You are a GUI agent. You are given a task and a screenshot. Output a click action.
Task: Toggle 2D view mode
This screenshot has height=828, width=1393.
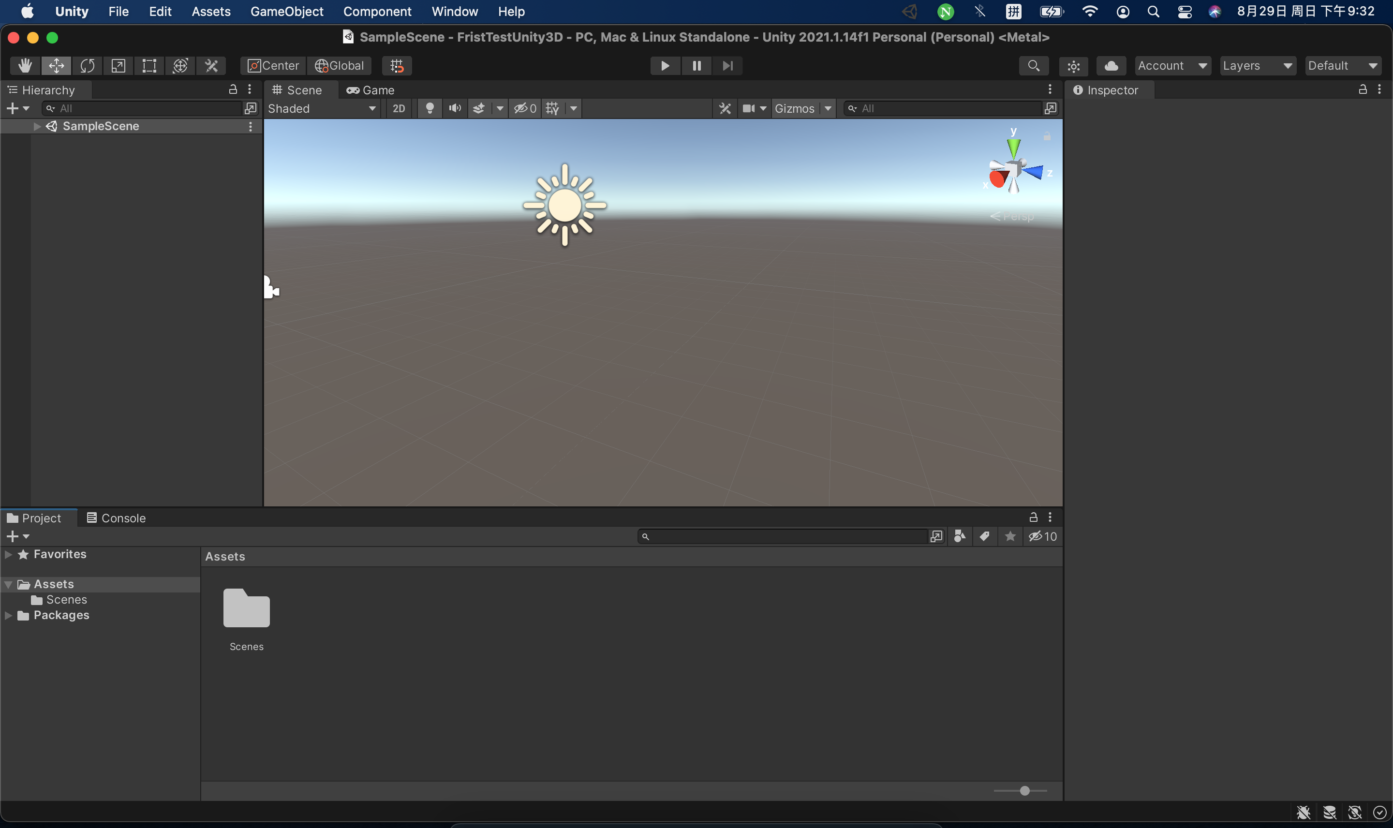(399, 108)
